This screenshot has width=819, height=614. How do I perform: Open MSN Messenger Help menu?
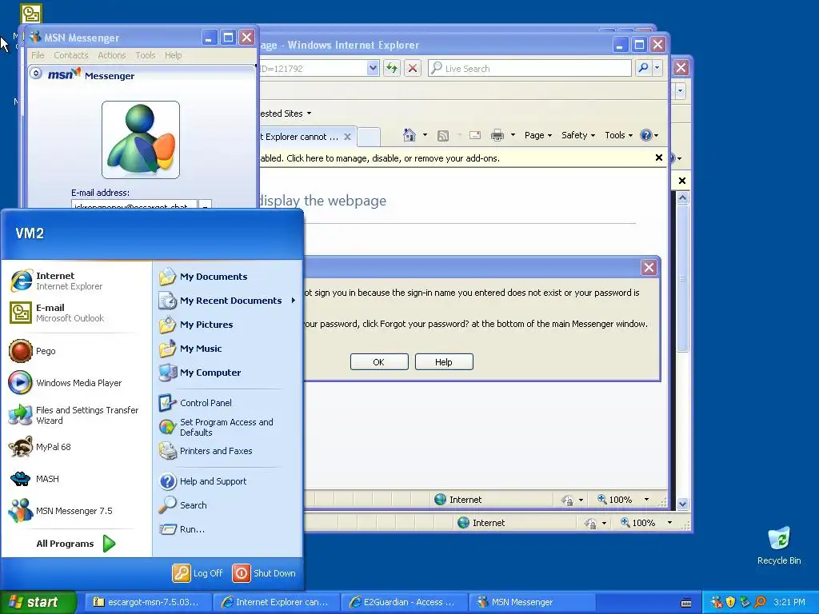click(174, 55)
